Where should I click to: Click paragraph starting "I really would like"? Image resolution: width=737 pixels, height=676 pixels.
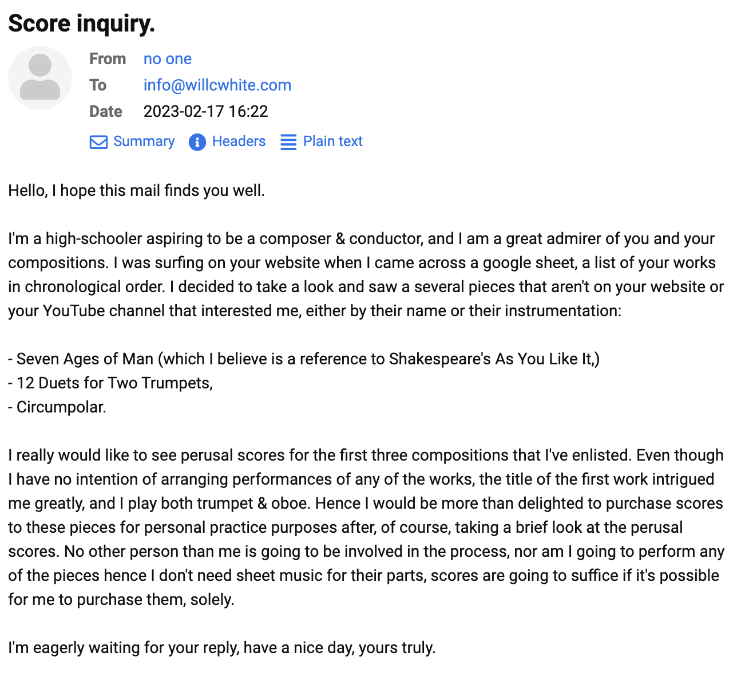pyautogui.click(x=366, y=528)
